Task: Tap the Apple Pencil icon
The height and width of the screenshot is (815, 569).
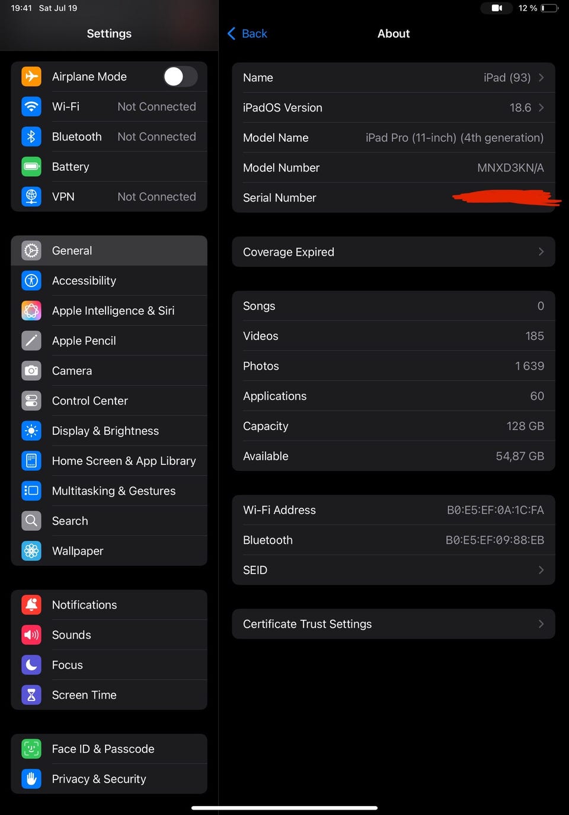Action: (x=31, y=340)
